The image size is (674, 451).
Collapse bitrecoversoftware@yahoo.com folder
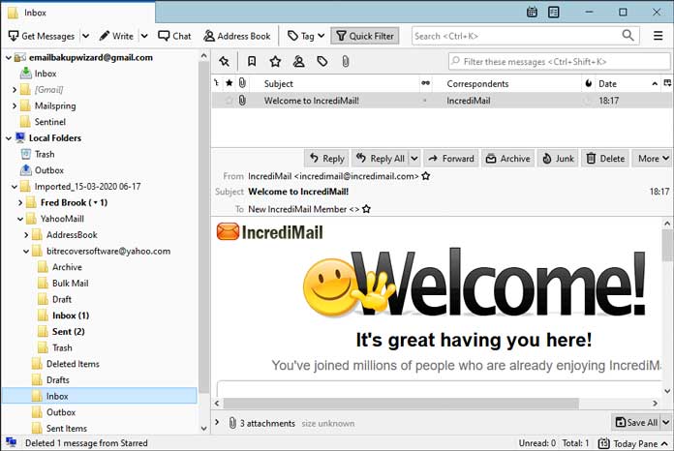[26, 252]
